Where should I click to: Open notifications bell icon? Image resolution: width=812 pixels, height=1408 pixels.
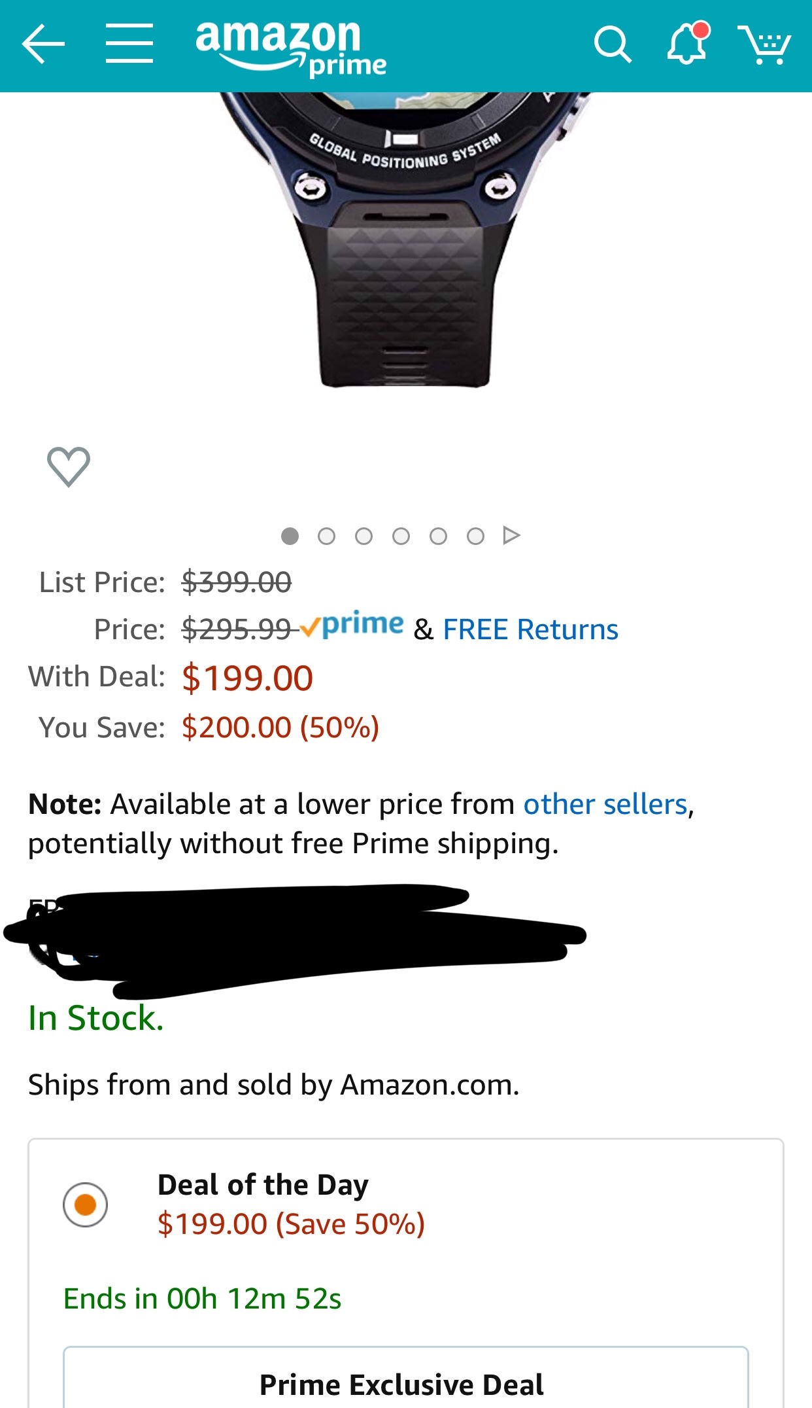coord(688,44)
